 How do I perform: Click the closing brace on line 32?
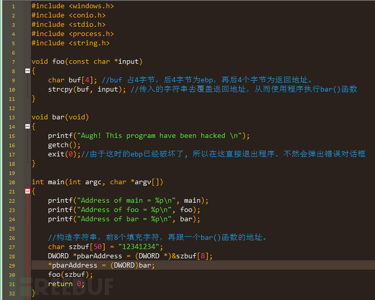[34, 293]
